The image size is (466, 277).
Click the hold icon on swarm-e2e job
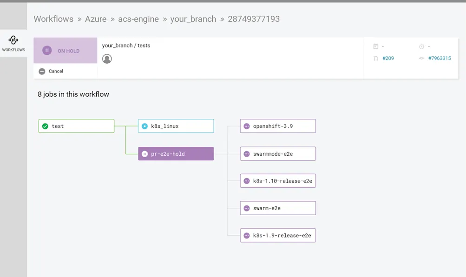246,208
